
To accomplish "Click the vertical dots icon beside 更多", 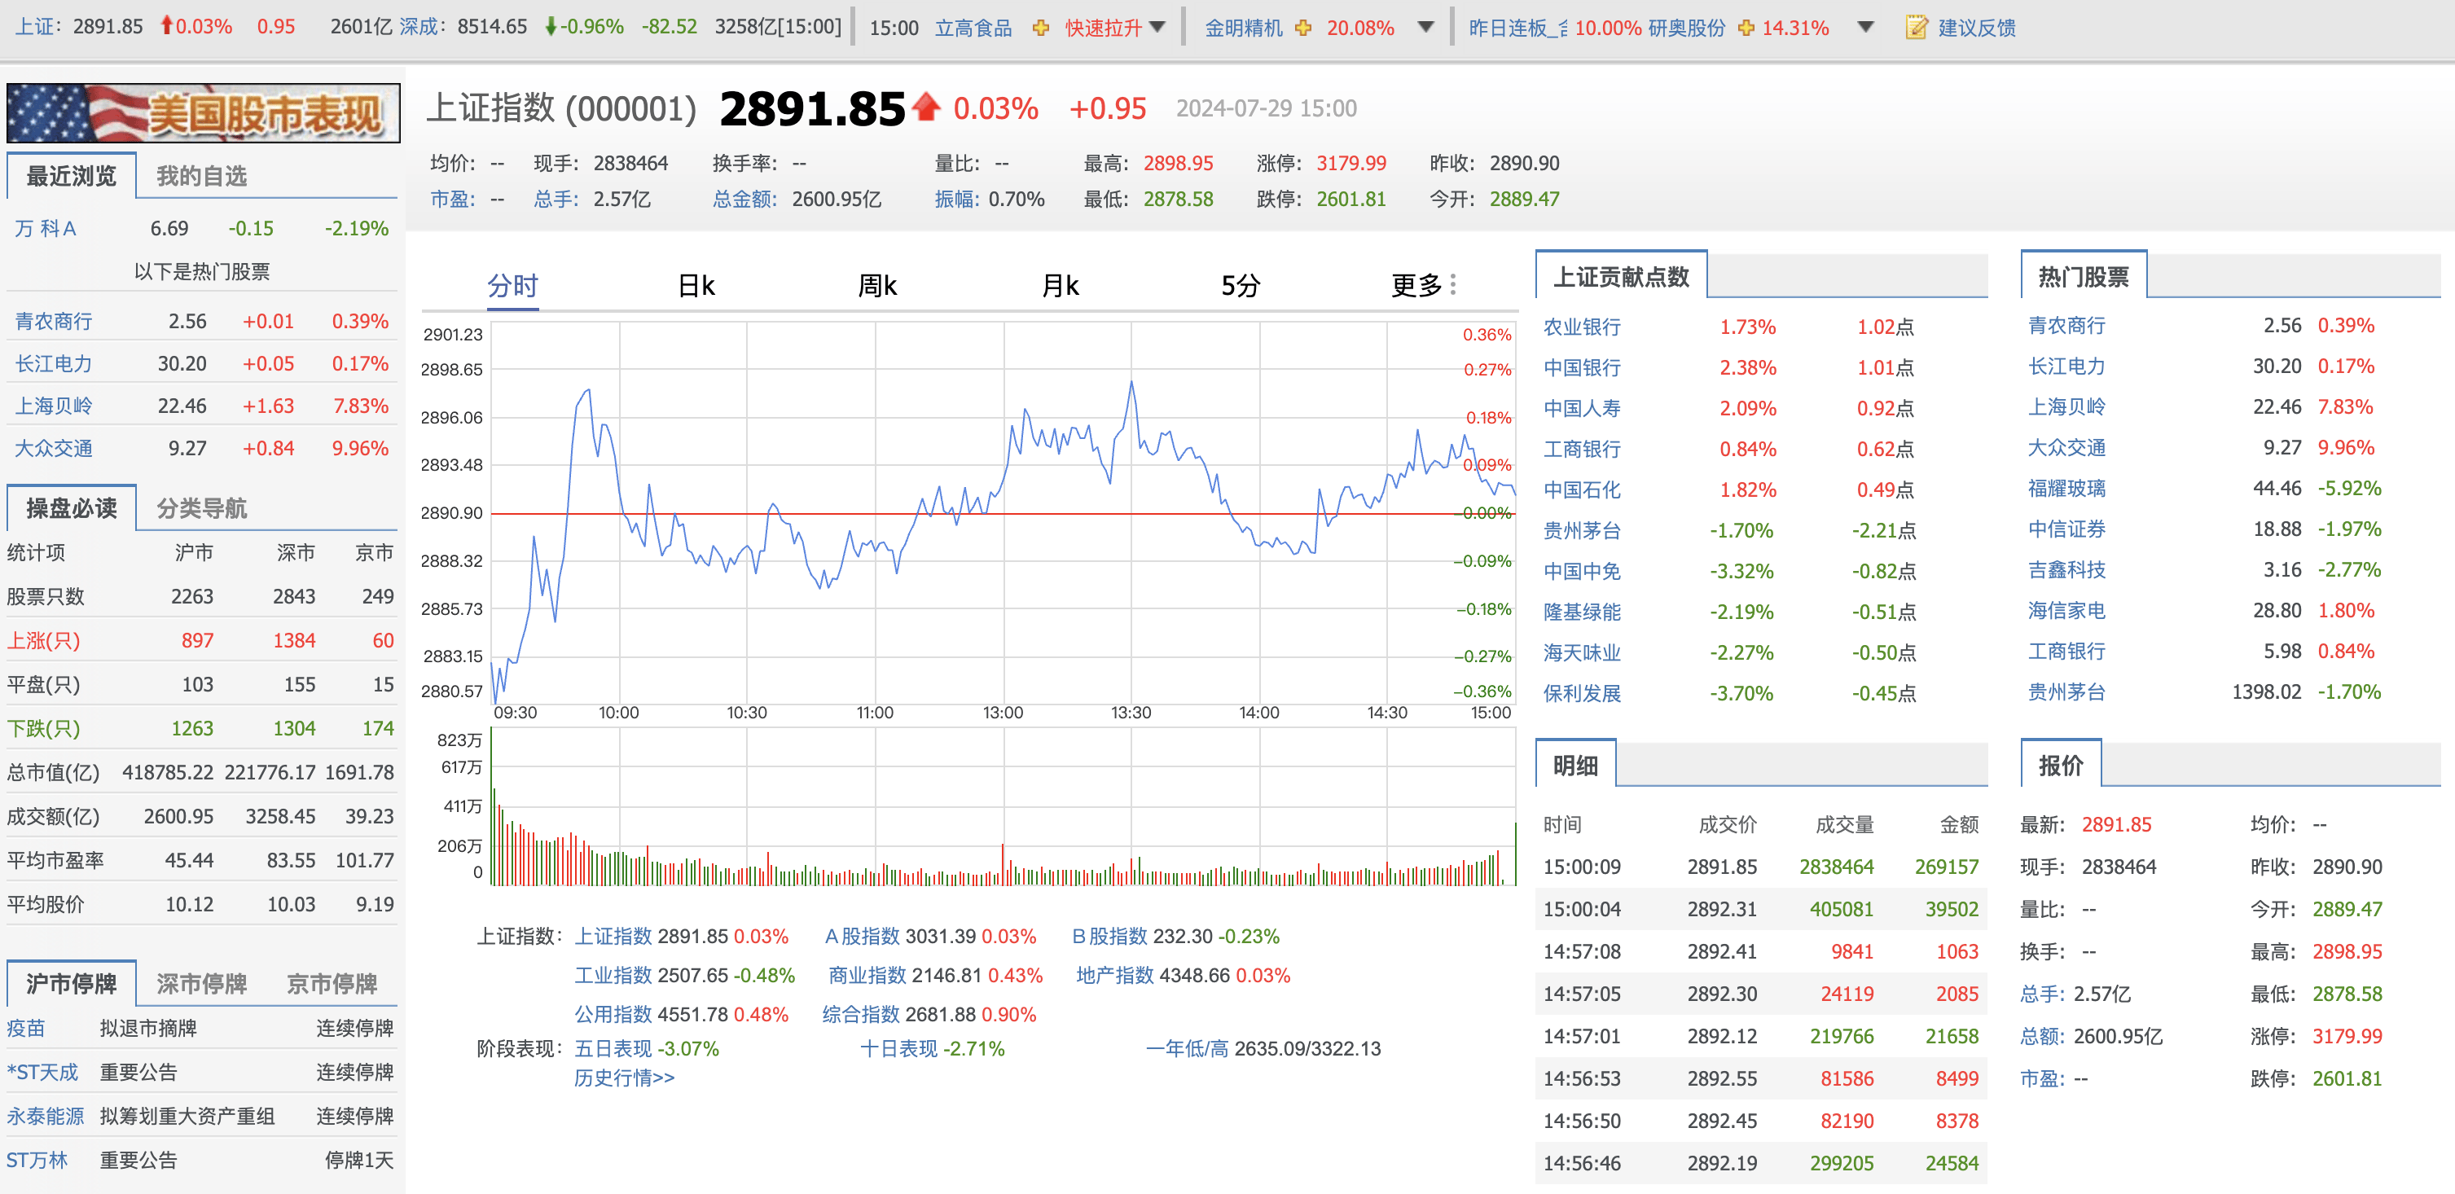I will point(1453,284).
